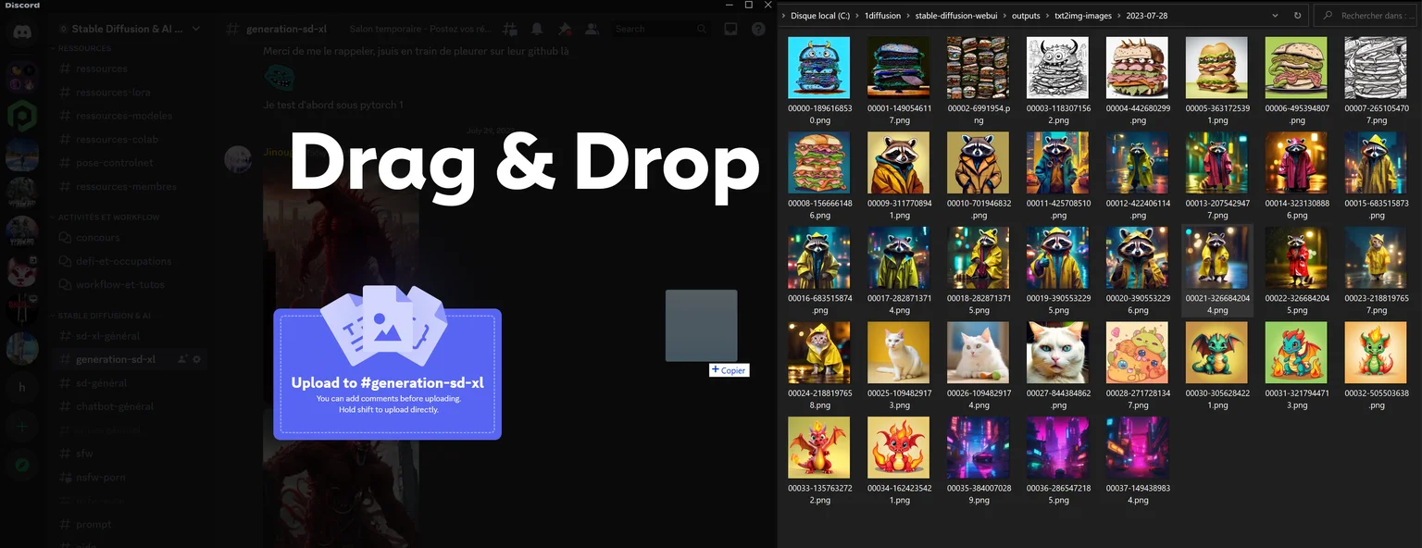This screenshot has height=548, width=1422.
Task: Select the 'h' server icon
Action: [x=22, y=388]
